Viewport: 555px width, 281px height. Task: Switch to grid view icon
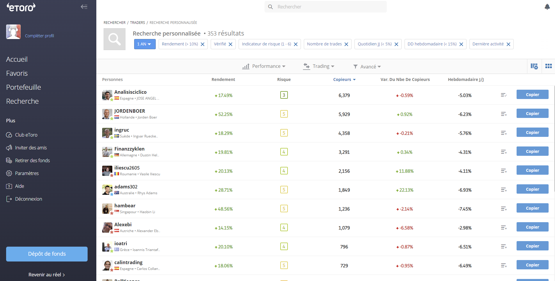pyautogui.click(x=549, y=66)
